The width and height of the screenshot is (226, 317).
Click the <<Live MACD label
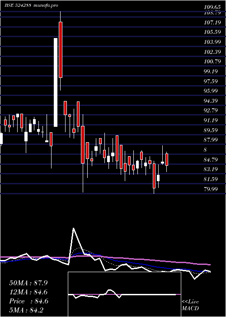190,305
